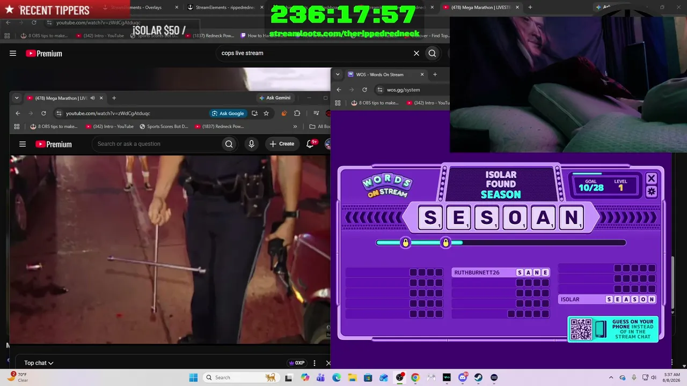This screenshot has width=687, height=386.
Task: Open the Extensions puzzle icon
Action: (297, 113)
